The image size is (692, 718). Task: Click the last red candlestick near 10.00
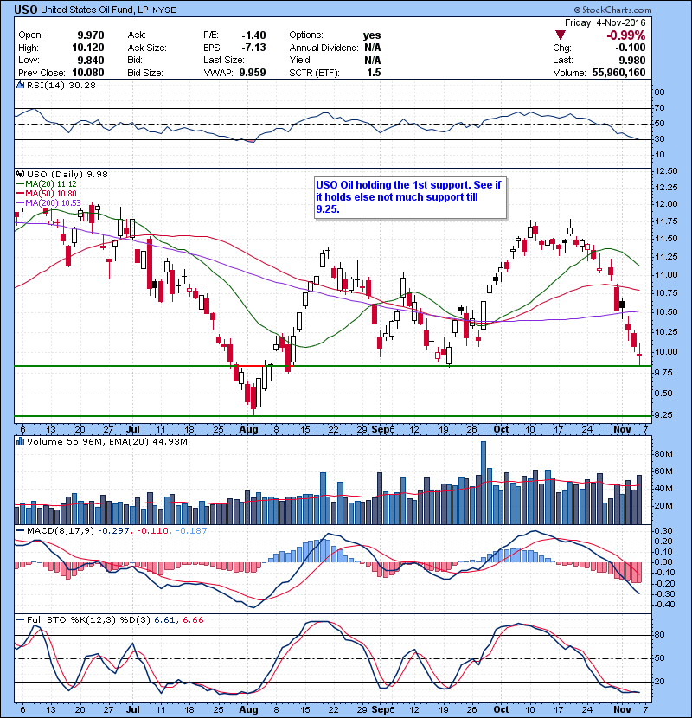point(639,354)
